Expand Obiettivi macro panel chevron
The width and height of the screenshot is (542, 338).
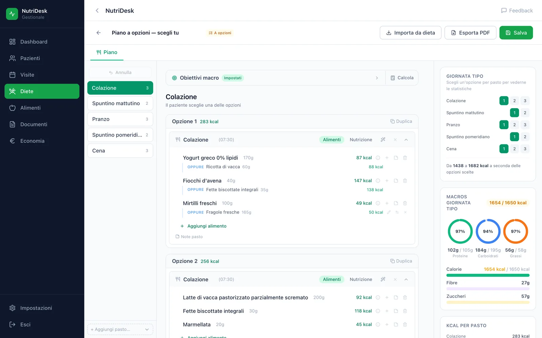click(377, 78)
